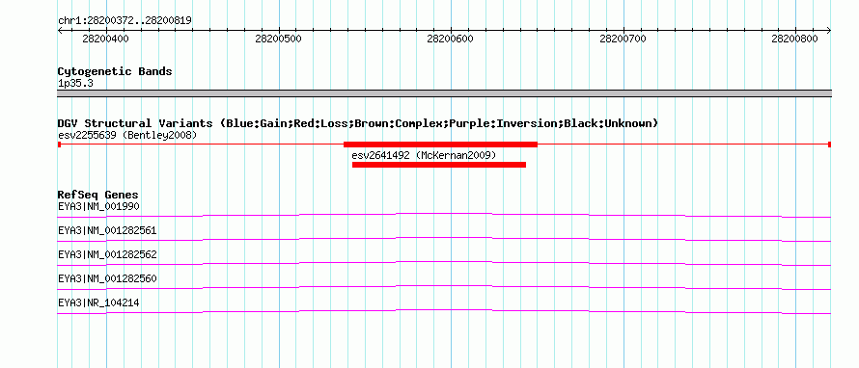The width and height of the screenshot is (859, 368).
Task: Open transcript EYA3|NM_001282562
Action: pos(107,255)
